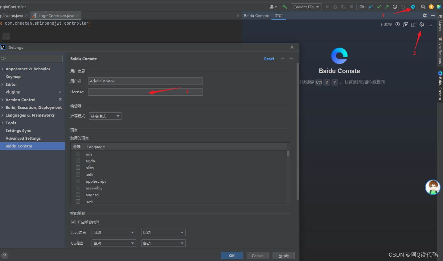
Task: Click Git Update Project blue arrow
Action: point(371,7)
